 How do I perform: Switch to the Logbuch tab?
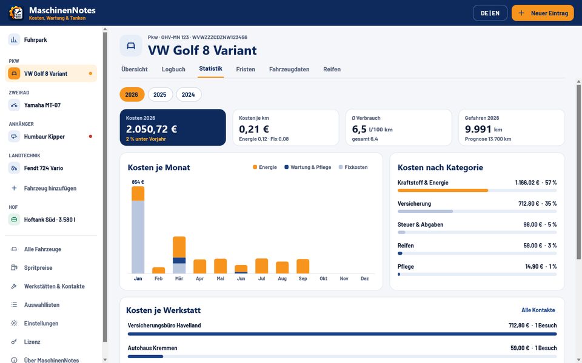point(173,69)
